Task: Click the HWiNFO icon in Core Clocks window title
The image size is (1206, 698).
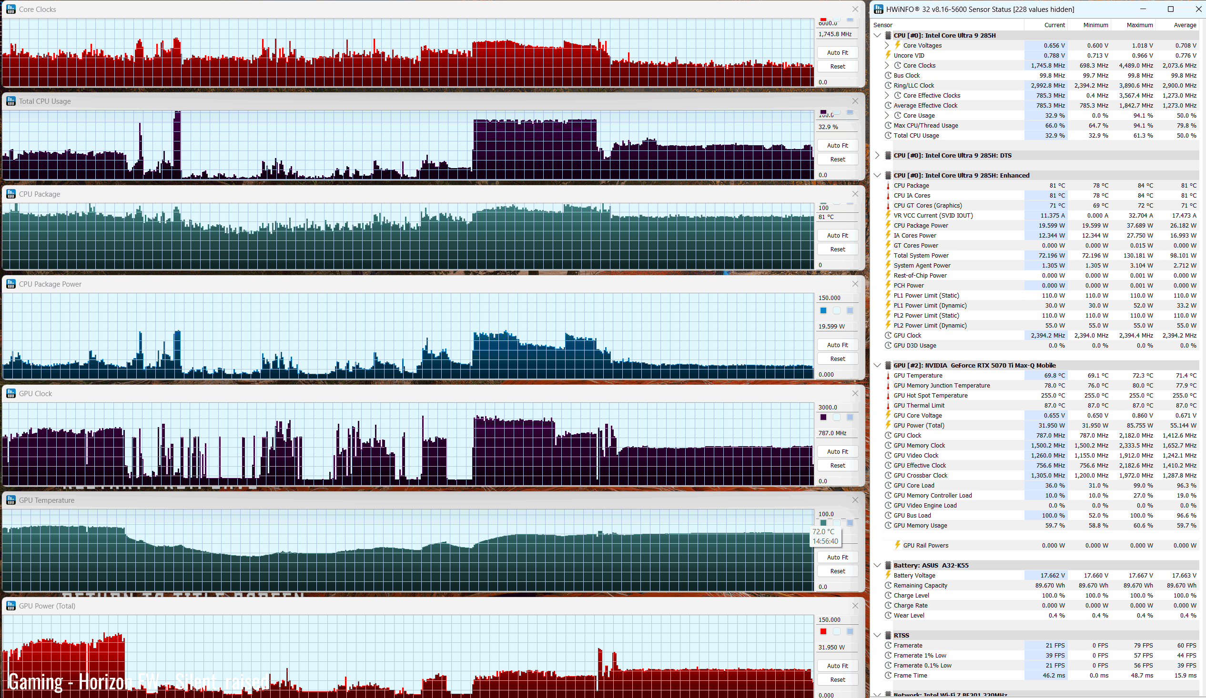Action: point(10,9)
